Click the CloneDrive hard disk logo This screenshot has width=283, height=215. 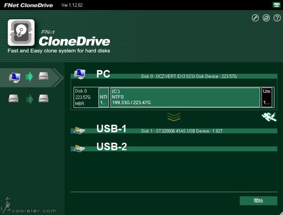click(x=21, y=33)
